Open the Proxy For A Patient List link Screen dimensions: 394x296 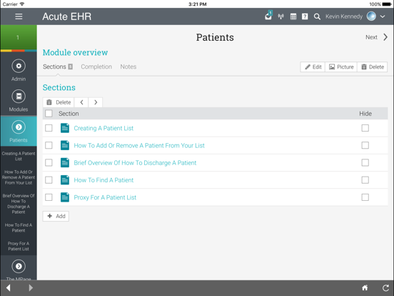[105, 197]
